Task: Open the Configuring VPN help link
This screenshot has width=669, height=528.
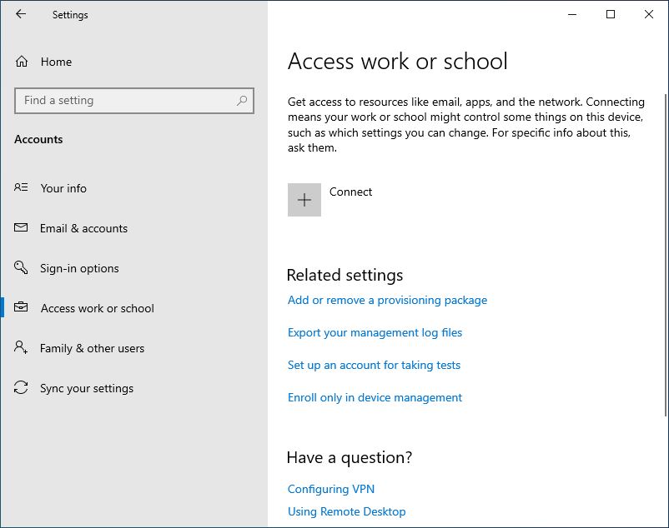Action: (x=330, y=489)
